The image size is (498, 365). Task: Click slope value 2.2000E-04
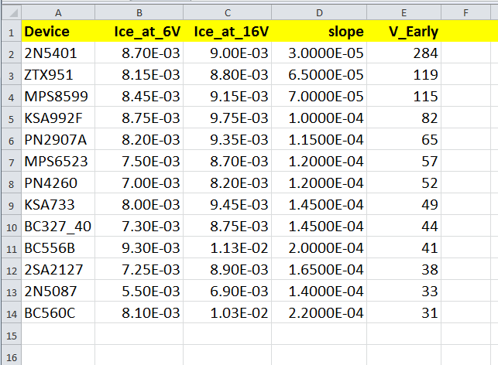coord(319,312)
